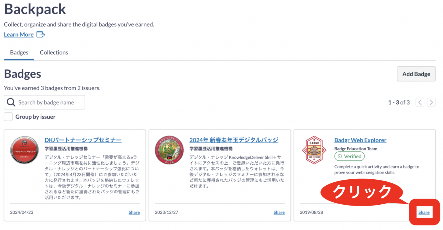Open the Badgr Web Explorer badge details
The image size is (443, 230).
point(360,140)
